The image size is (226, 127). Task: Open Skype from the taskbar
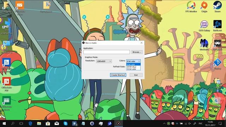pos(66,123)
